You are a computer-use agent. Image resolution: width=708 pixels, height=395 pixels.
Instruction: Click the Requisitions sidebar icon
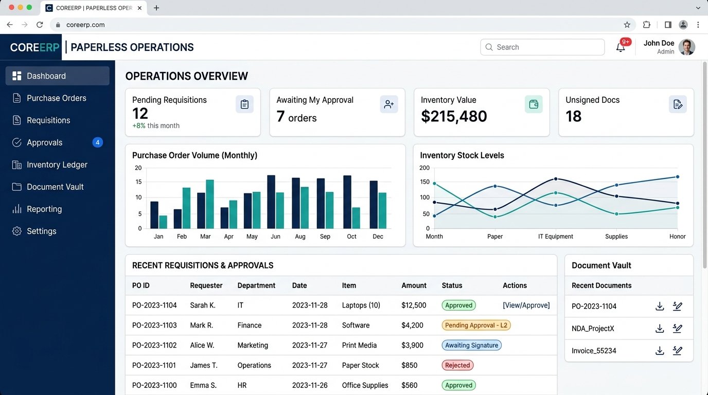17,120
